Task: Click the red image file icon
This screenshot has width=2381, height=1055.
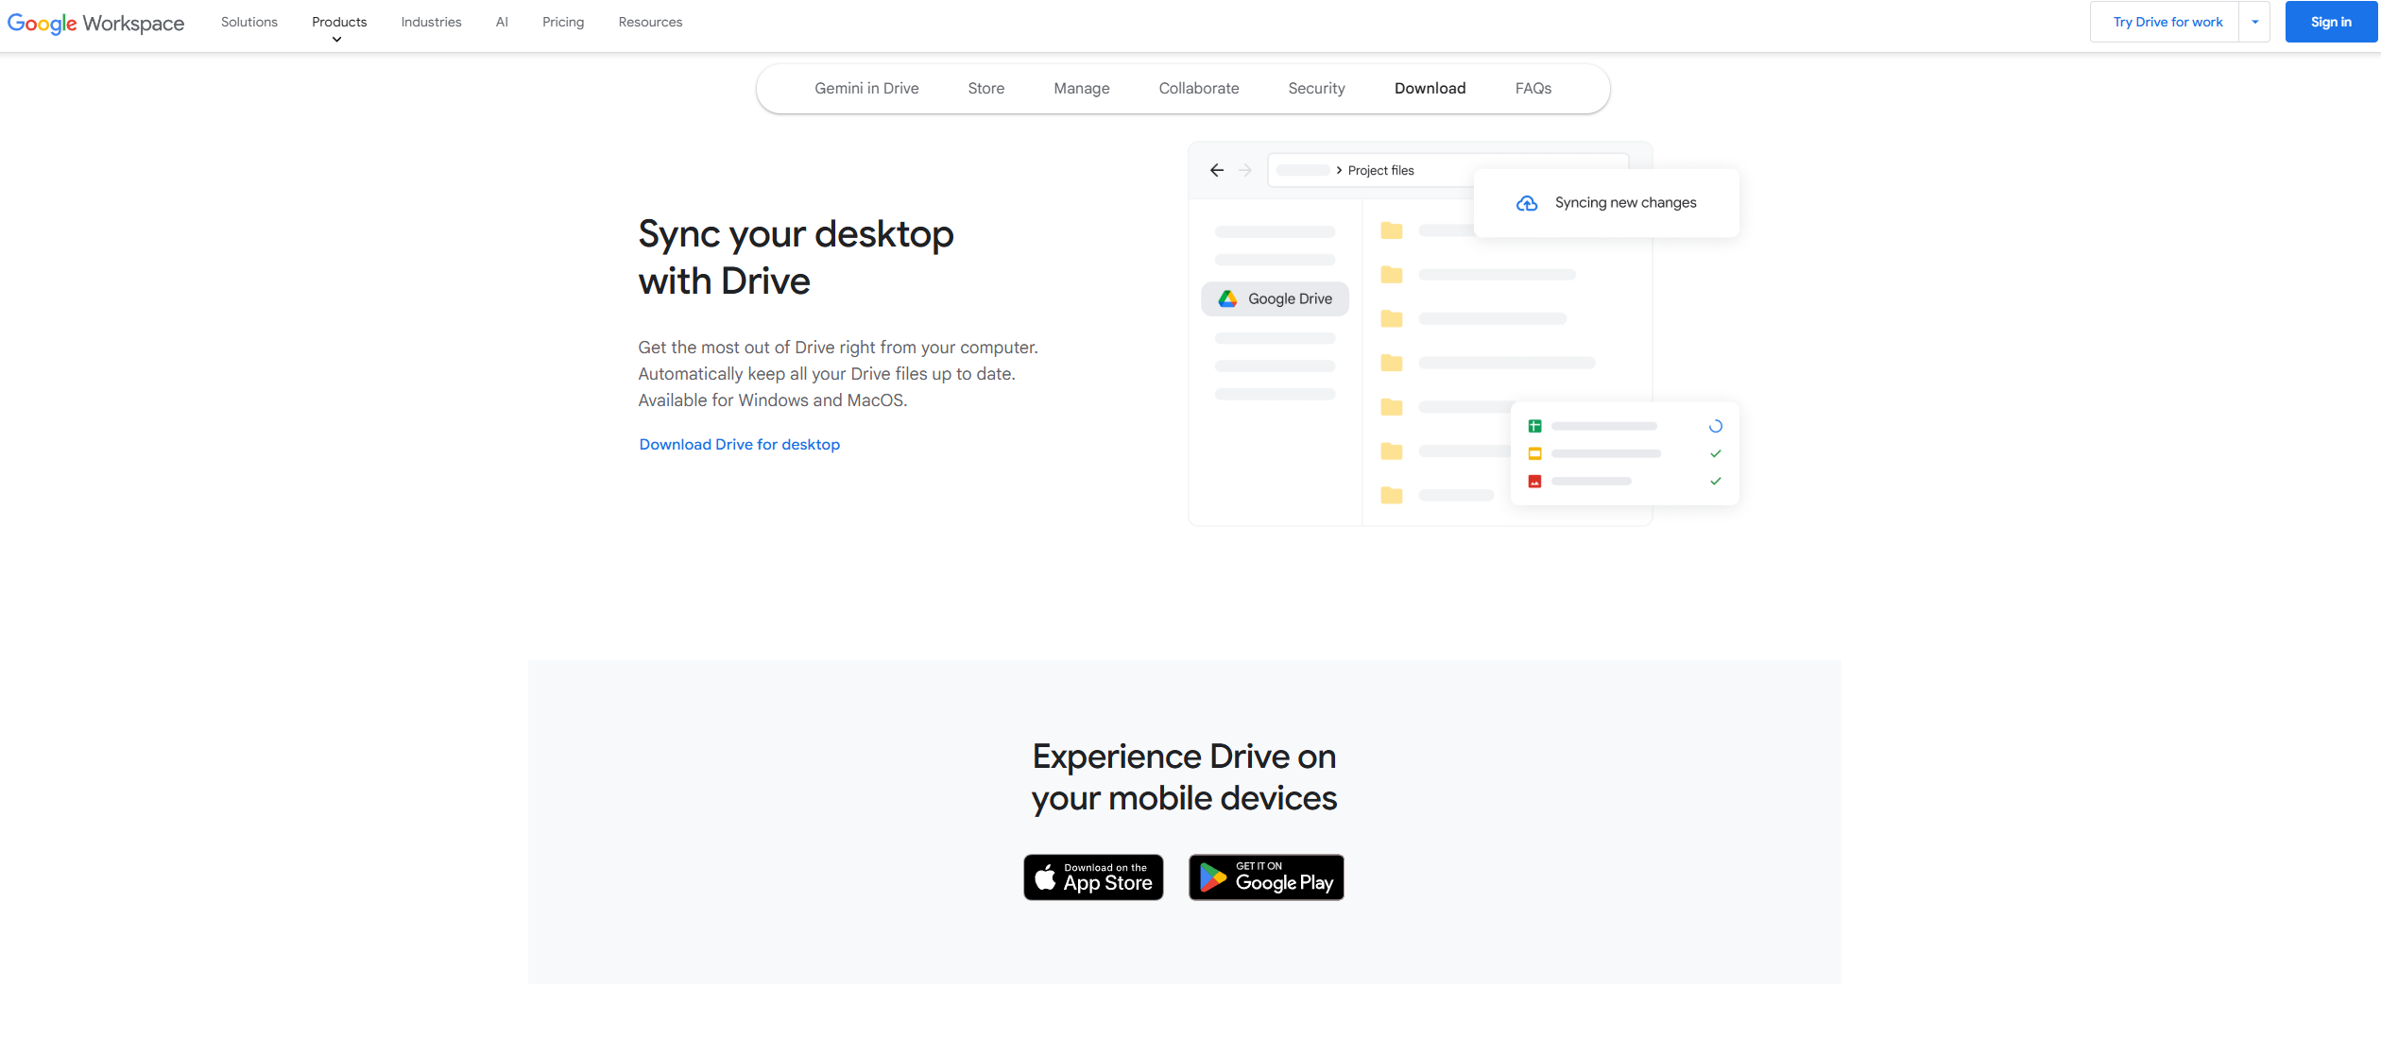Action: coord(1534,482)
